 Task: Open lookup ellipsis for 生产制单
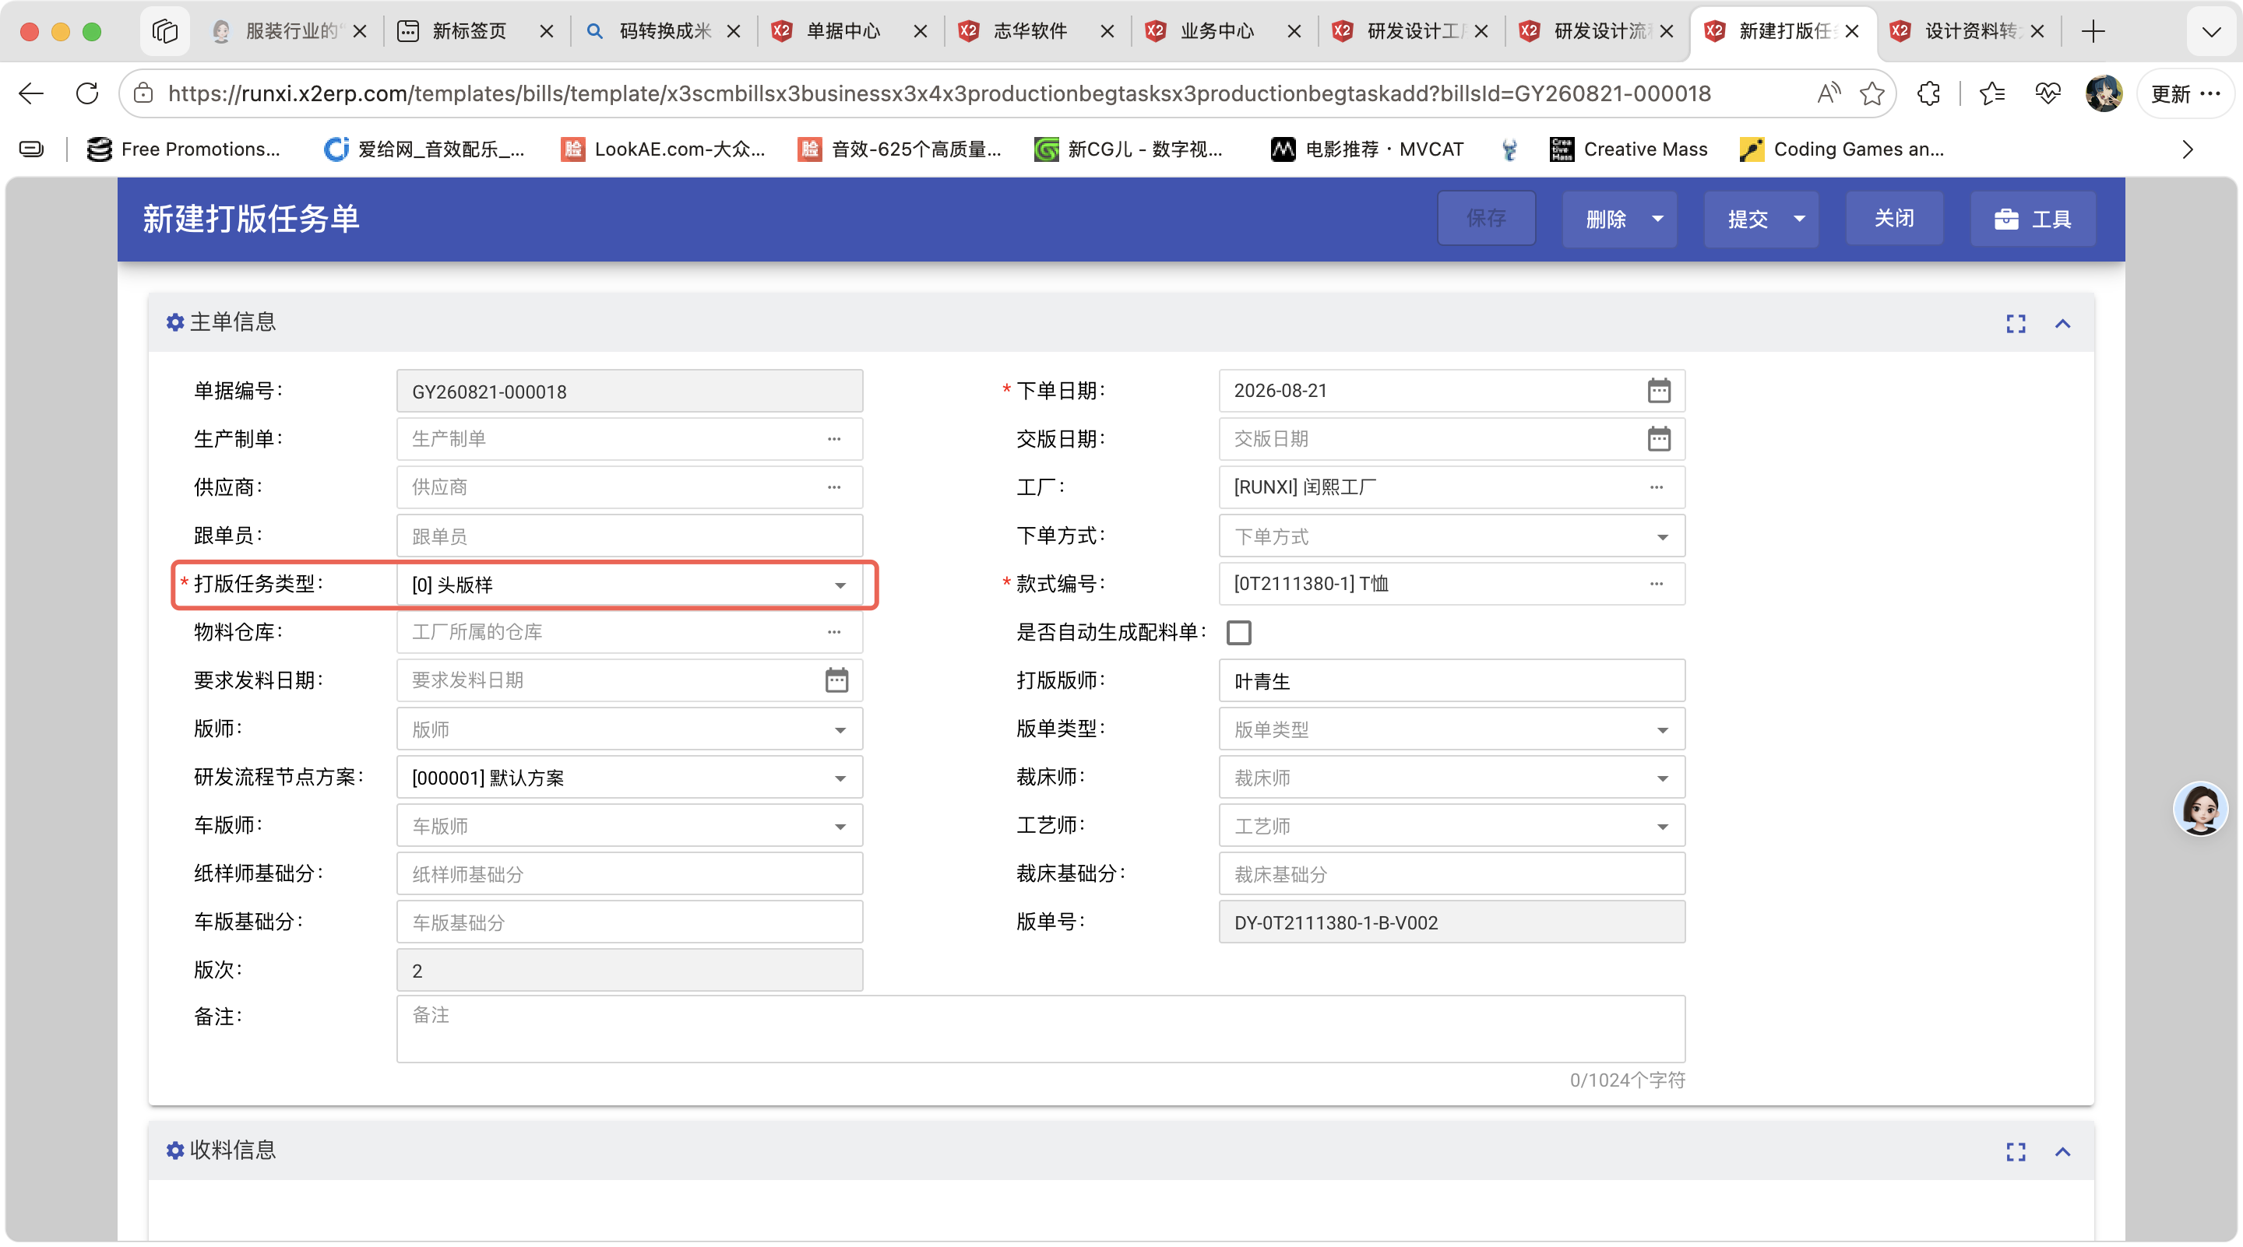[x=834, y=438]
